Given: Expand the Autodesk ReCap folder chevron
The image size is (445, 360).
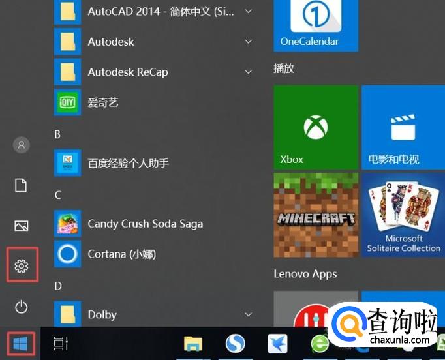Looking at the screenshot, I should click(x=249, y=72).
